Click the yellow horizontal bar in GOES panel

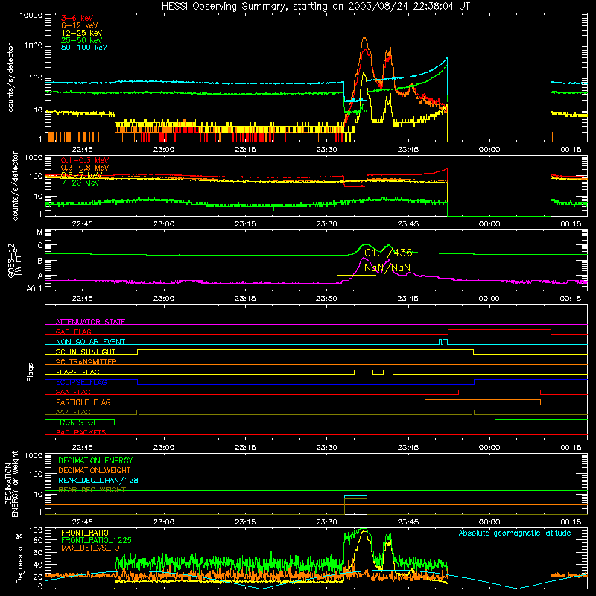click(x=357, y=276)
